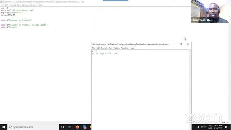
Task: Click the Zoom meeting bar at top
Action: (115, 1)
